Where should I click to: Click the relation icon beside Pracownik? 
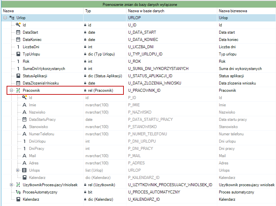pos(18,90)
